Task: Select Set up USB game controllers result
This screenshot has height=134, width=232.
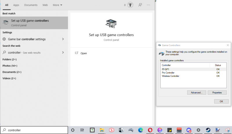Action: click(34, 23)
